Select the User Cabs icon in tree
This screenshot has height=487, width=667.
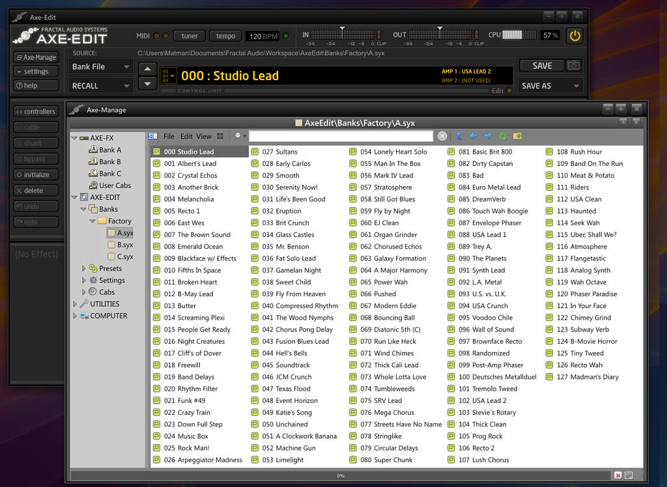(93, 185)
